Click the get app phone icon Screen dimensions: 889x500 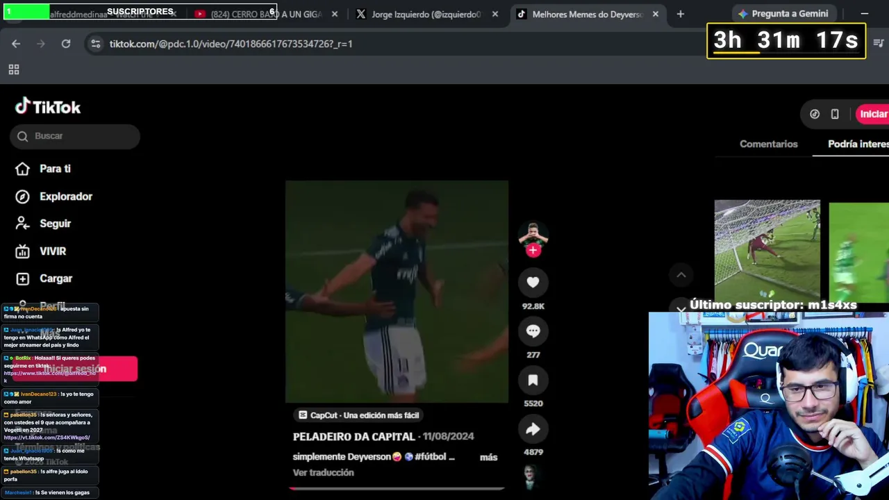(835, 114)
